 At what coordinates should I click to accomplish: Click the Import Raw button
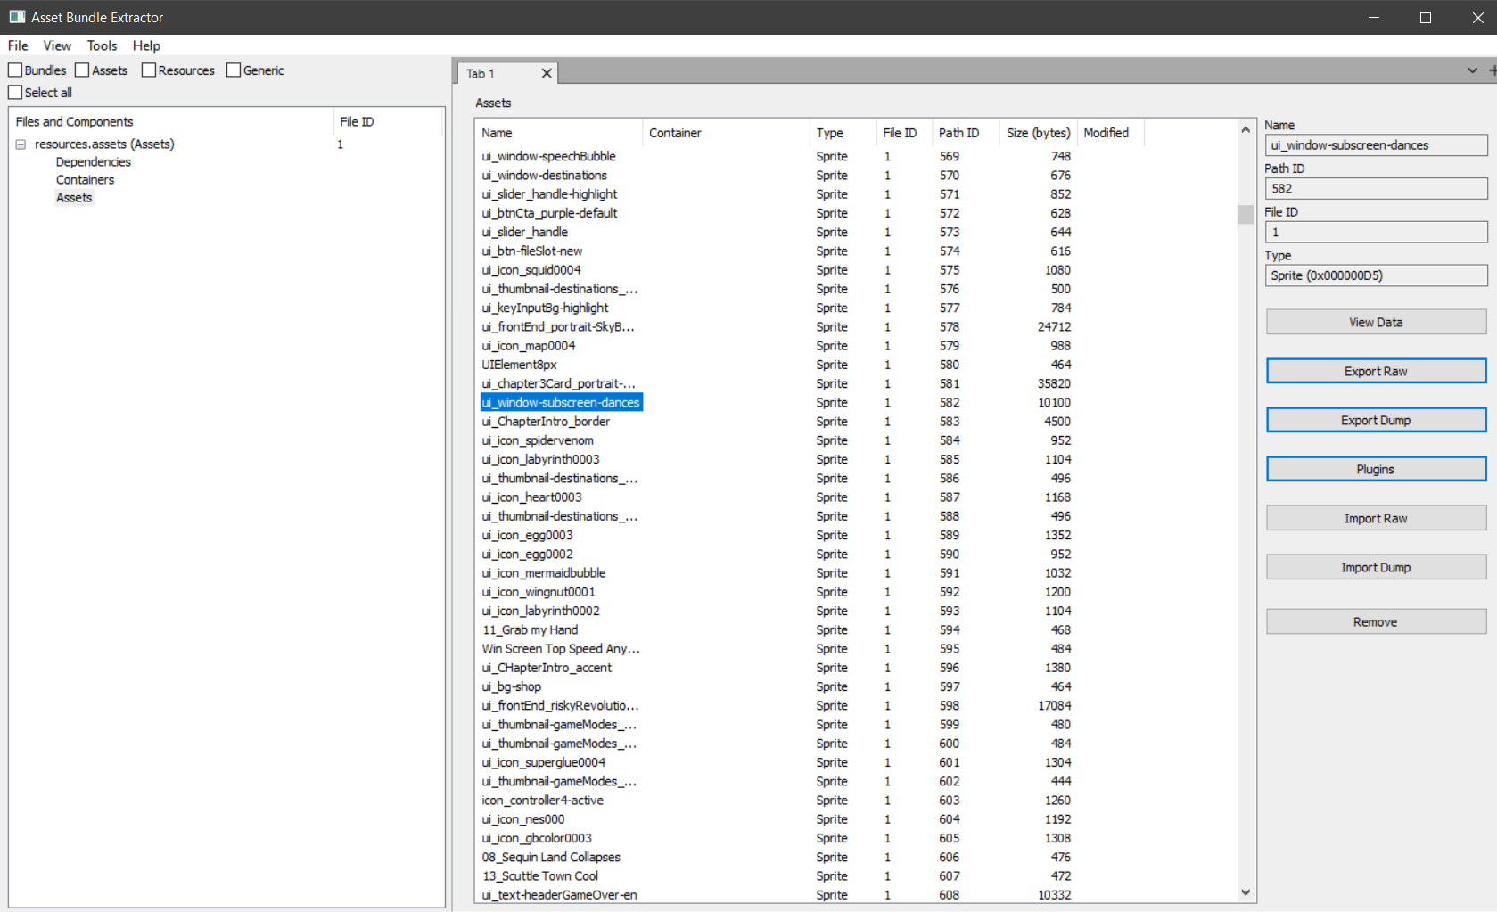point(1376,518)
